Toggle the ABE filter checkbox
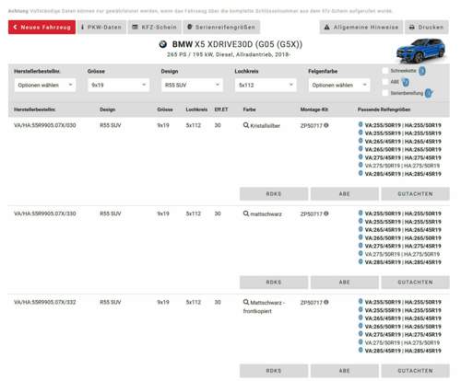461x381 pixels. click(385, 82)
